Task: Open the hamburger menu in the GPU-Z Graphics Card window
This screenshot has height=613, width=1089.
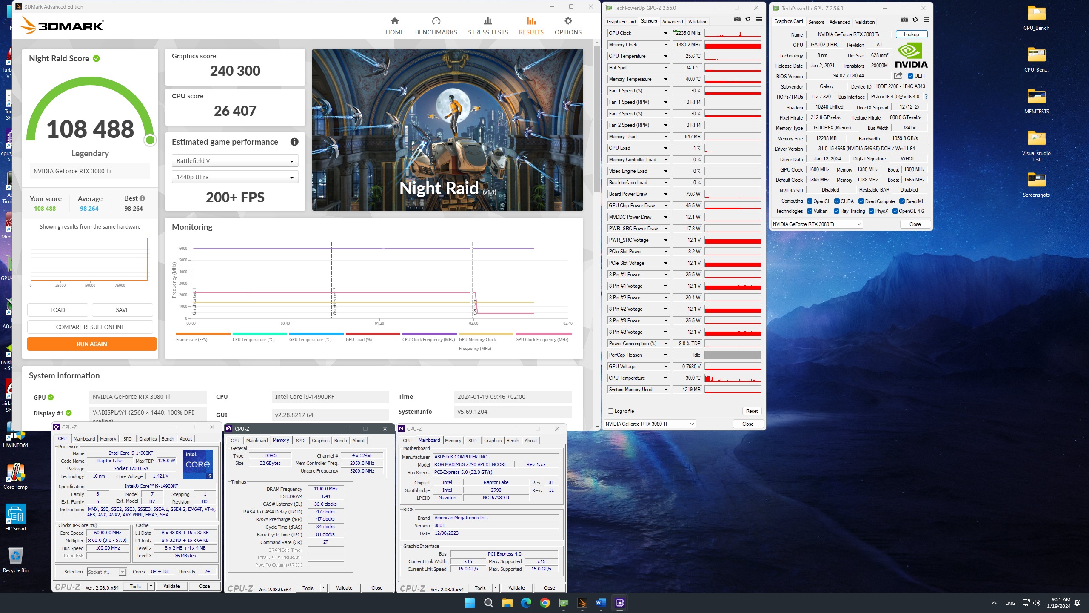Action: 926,20
